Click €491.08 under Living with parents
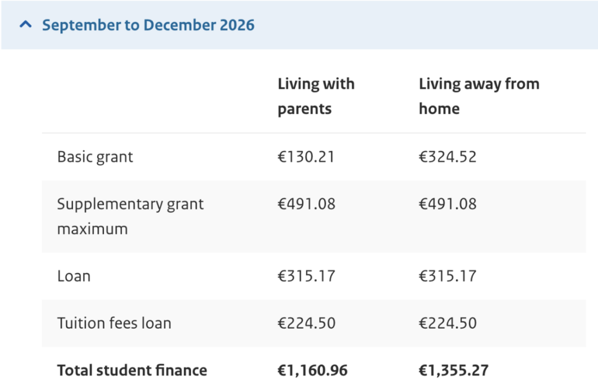The image size is (598, 391). [x=307, y=204]
